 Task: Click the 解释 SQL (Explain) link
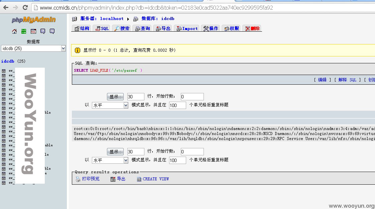(347, 80)
